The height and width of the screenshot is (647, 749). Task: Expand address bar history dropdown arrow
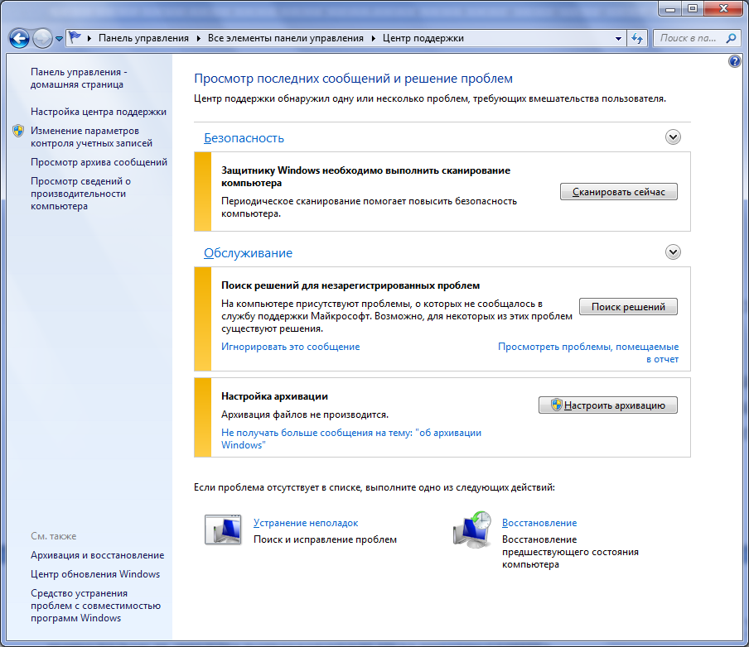618,38
